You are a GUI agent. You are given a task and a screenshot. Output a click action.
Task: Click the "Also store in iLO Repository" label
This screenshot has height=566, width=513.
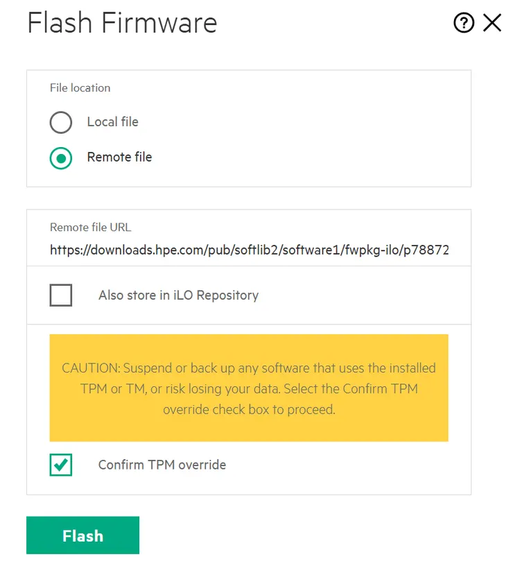pyautogui.click(x=178, y=295)
